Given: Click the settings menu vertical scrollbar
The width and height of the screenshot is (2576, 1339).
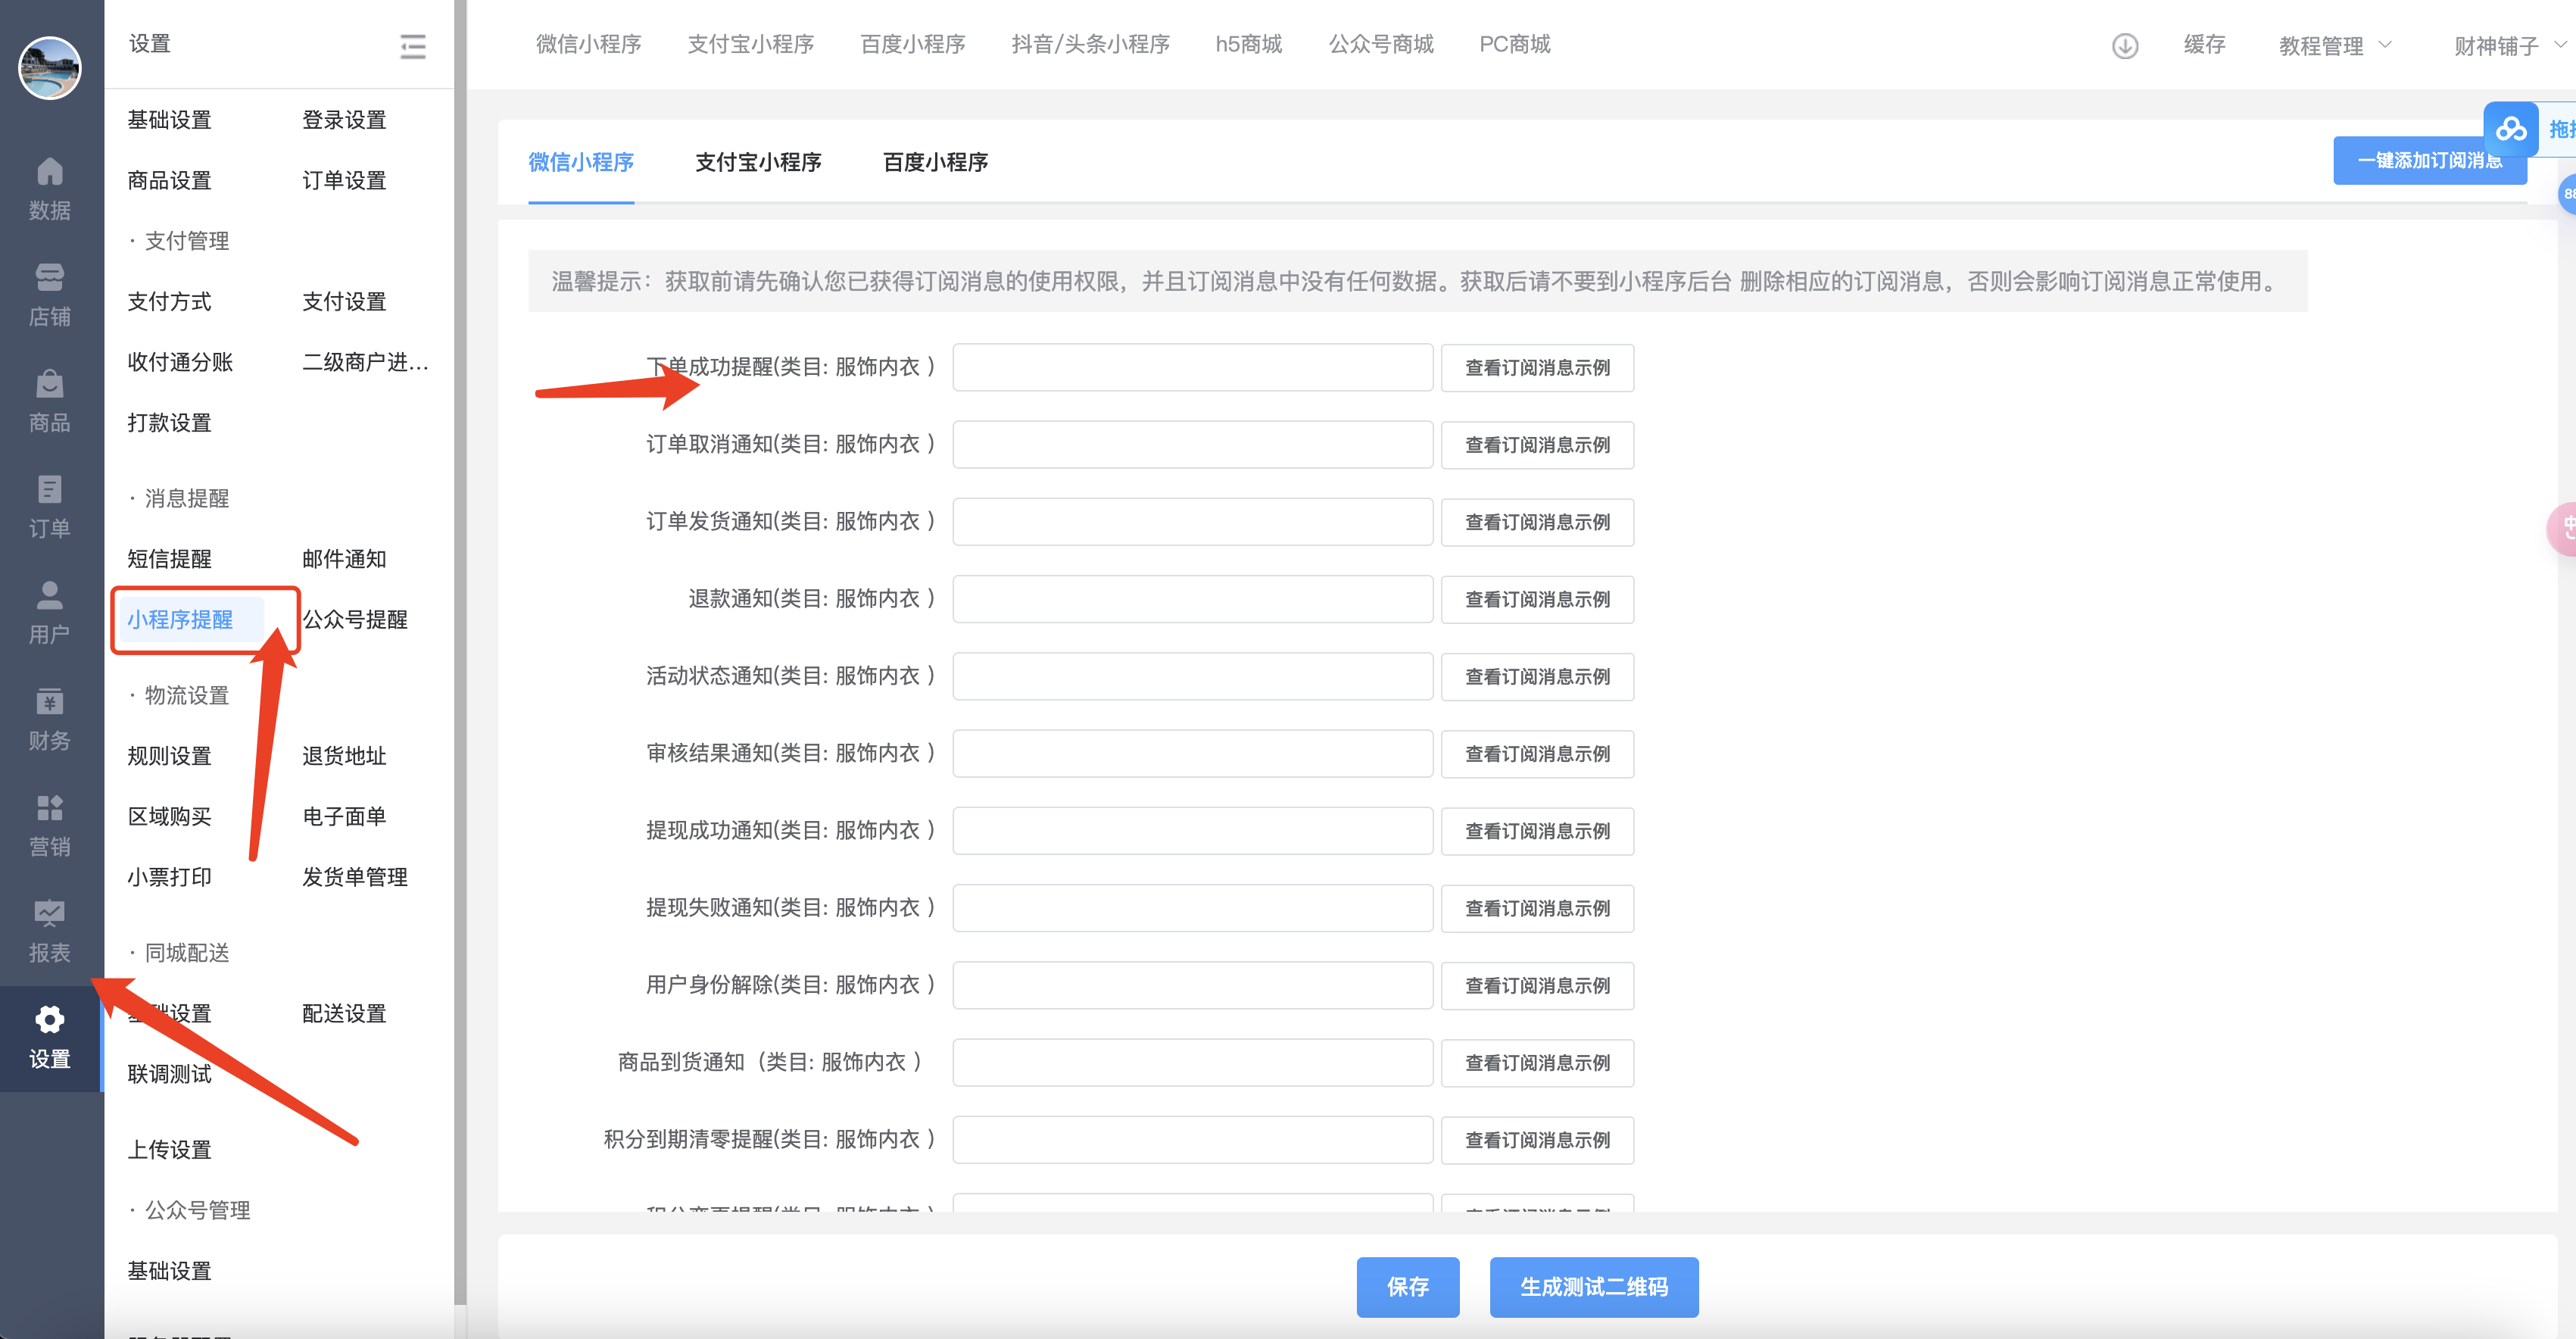Looking at the screenshot, I should point(460,652).
